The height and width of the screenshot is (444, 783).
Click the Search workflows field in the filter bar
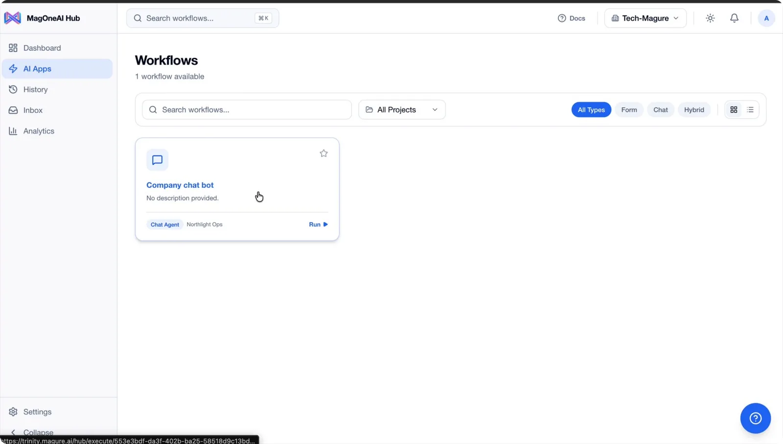(247, 110)
